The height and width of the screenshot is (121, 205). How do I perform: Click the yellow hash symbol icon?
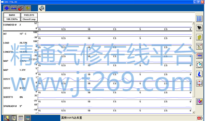click(x=199, y=37)
